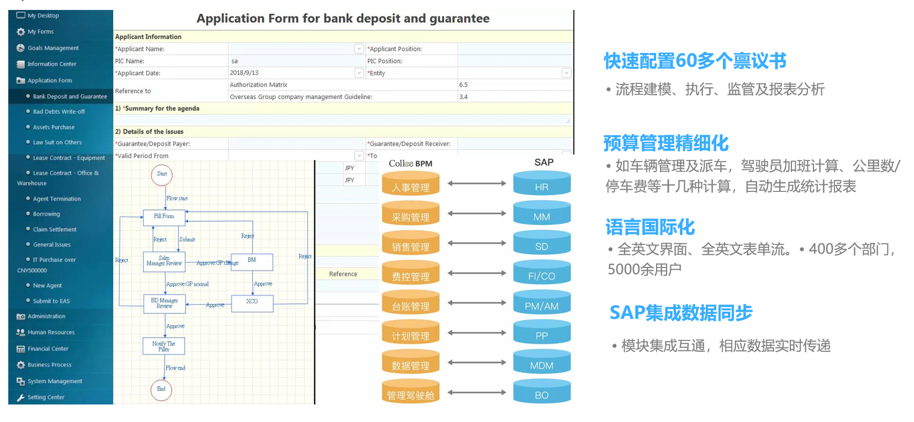Select the Goals Management icon
914x422 pixels.
20,48
